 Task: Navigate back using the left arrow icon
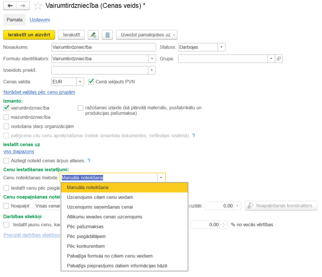[x=9, y=5]
